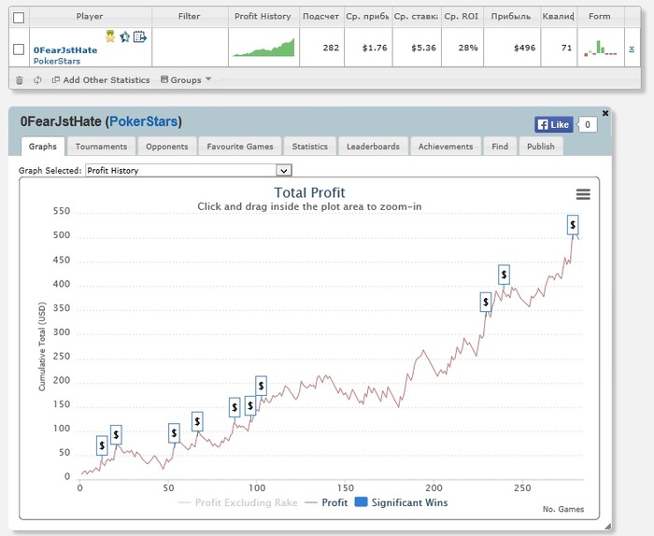Select the Graphs tab
654x536 pixels.
[43, 147]
